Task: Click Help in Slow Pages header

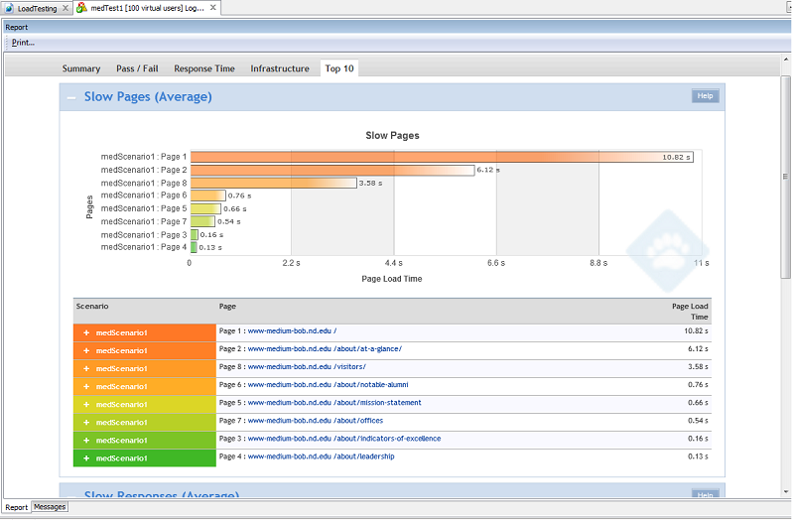Action: click(x=705, y=95)
